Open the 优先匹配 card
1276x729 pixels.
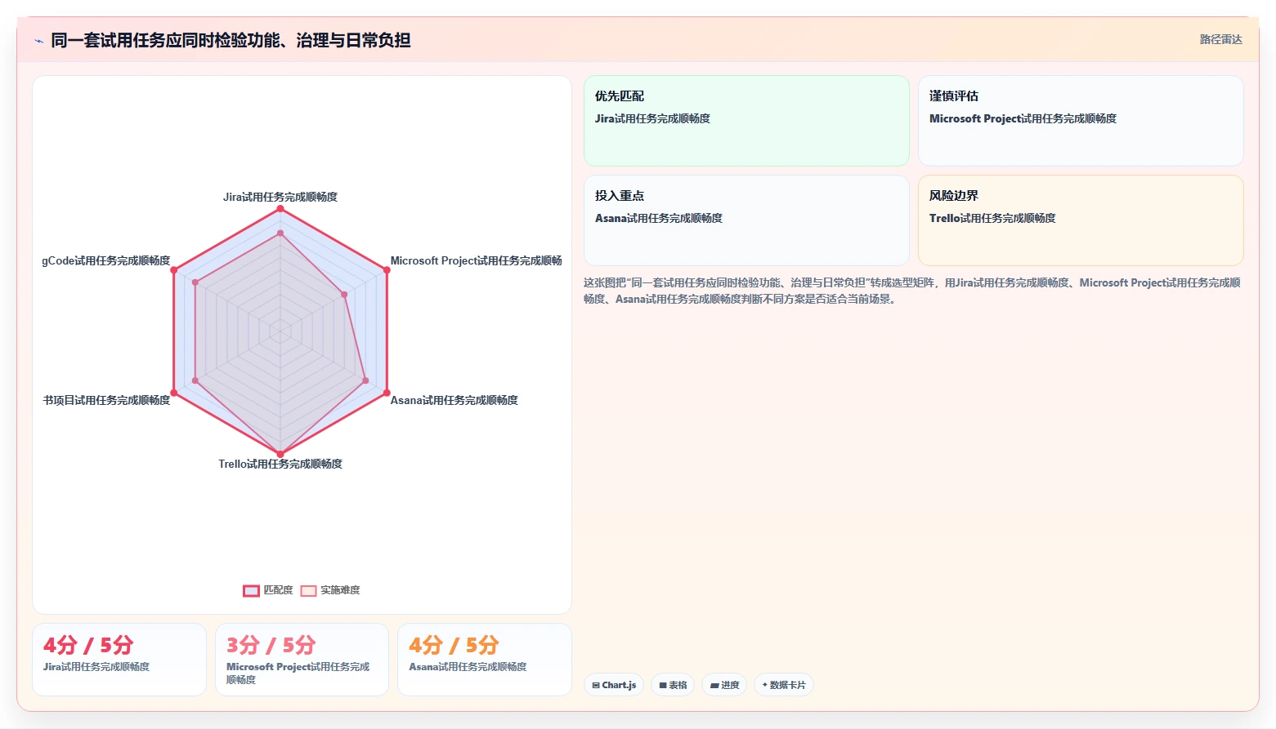(x=746, y=121)
